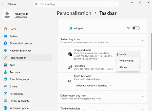Image resolution: width=152 pixels, height=111 pixels.
Task: Click the Emoji and more icon
Action: tap(70, 54)
